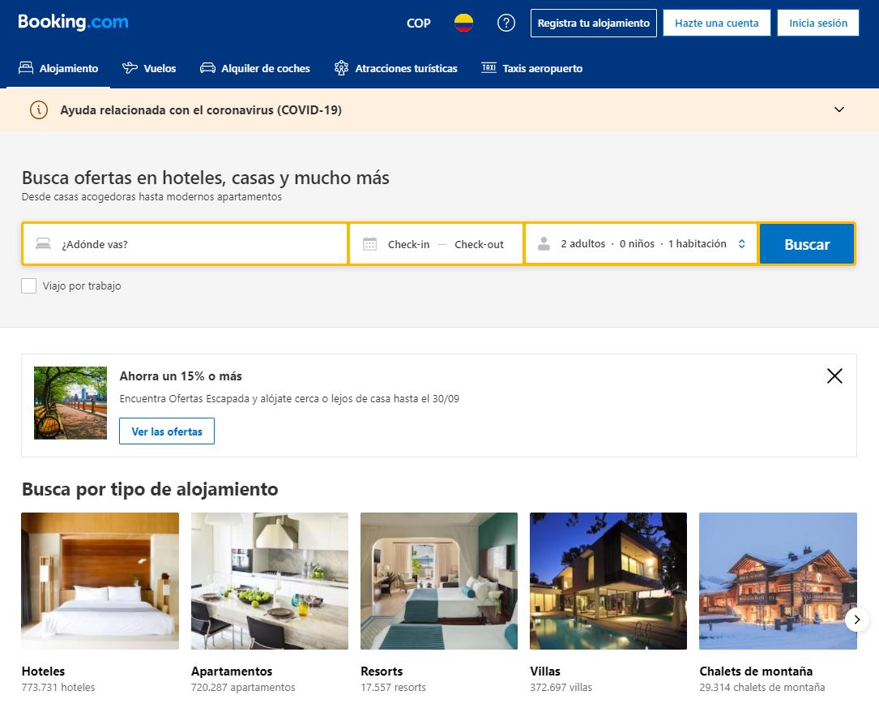
Task: Click the question mark help icon
Action: click(506, 23)
